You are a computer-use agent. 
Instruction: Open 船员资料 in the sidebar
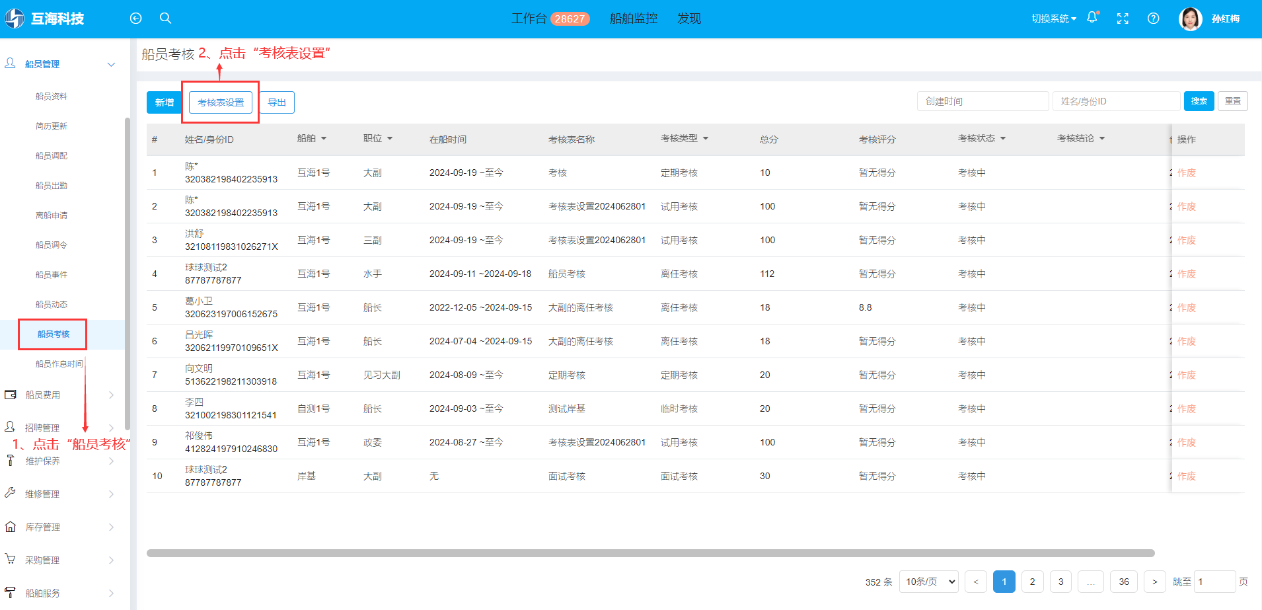coord(52,96)
